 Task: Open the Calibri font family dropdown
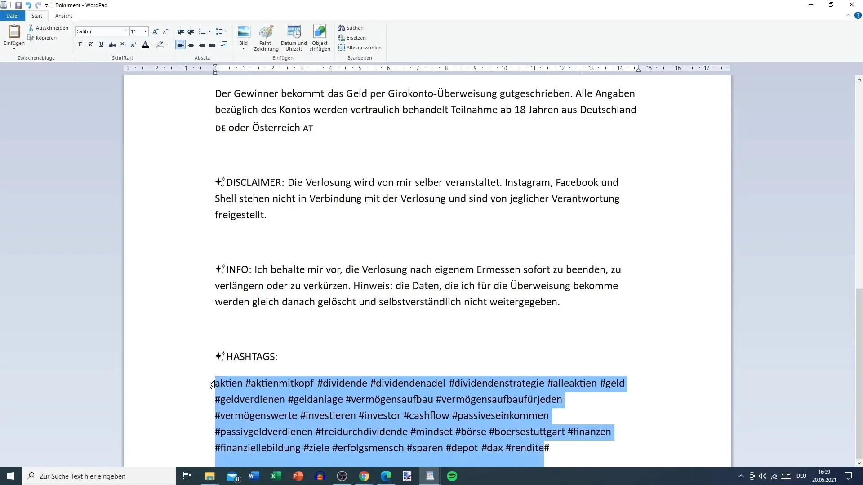click(x=126, y=31)
